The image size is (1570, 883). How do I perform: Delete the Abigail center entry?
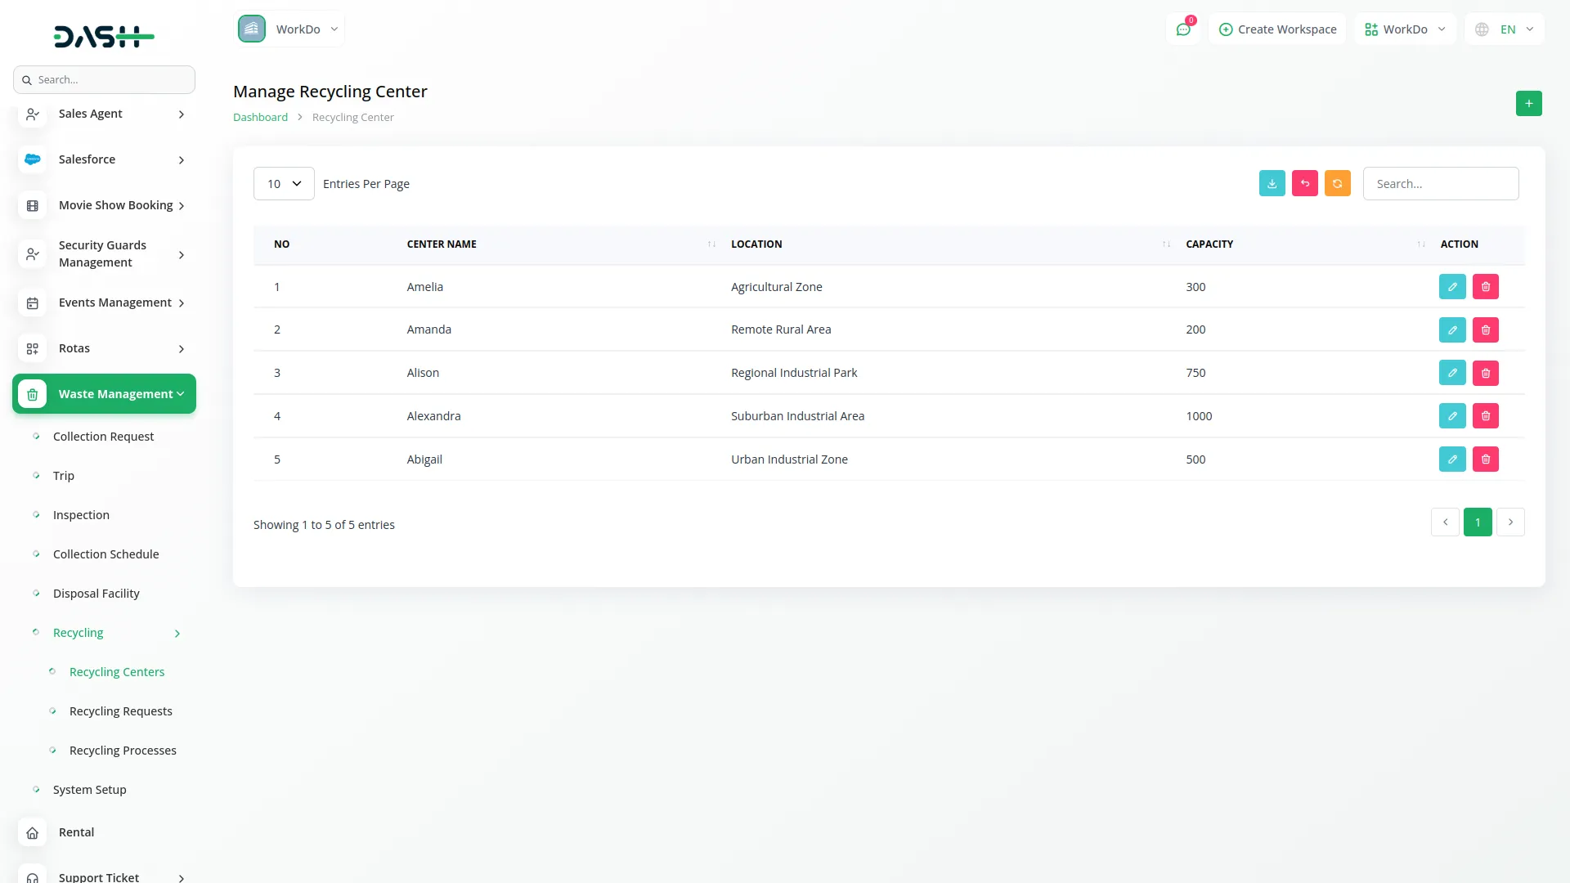coord(1485,459)
